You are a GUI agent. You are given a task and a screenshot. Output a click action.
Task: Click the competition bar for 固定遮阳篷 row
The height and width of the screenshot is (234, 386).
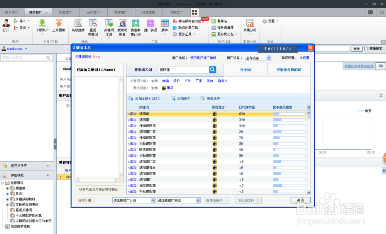(x=289, y=186)
